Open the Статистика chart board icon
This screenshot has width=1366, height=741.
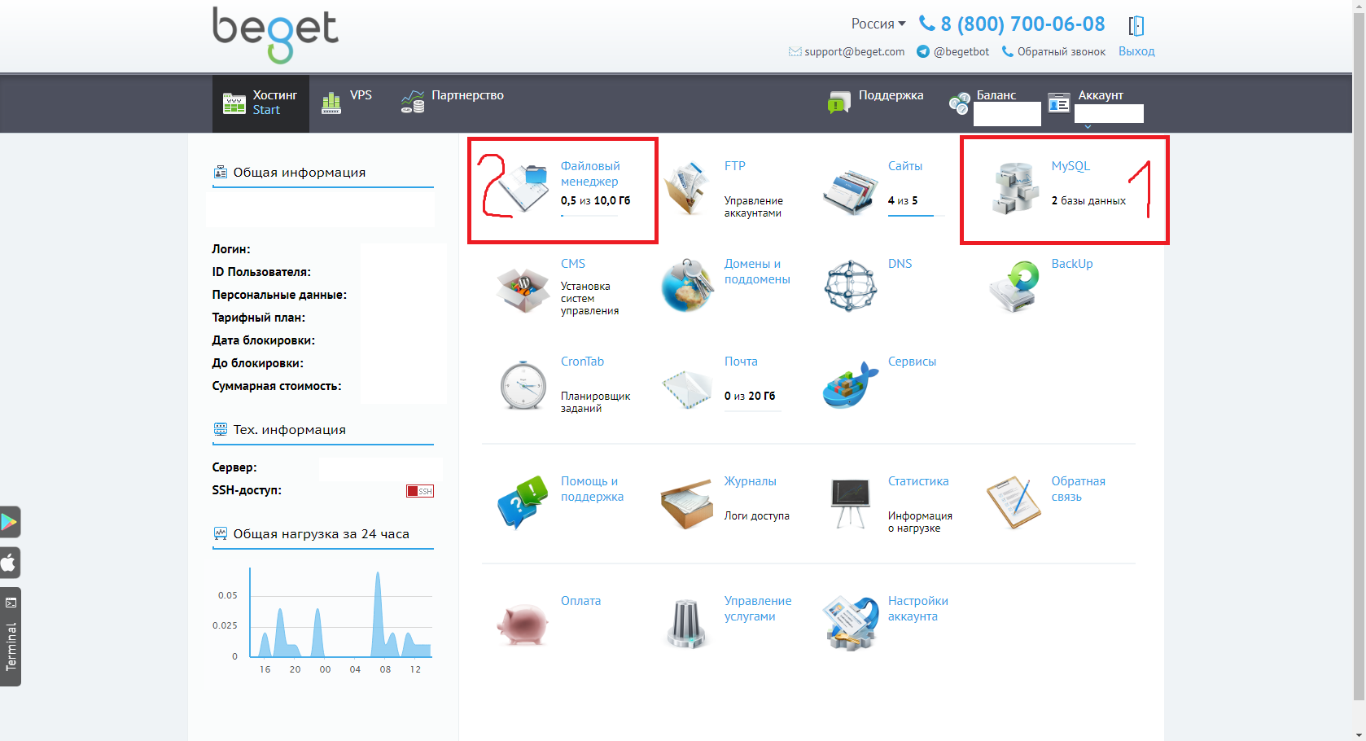point(850,503)
